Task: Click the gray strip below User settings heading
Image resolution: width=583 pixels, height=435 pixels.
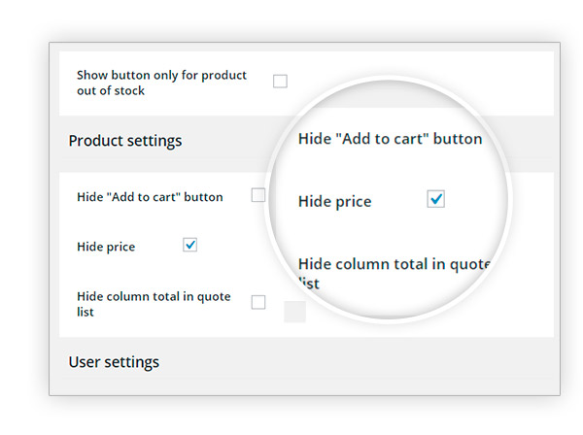Action: (304, 385)
